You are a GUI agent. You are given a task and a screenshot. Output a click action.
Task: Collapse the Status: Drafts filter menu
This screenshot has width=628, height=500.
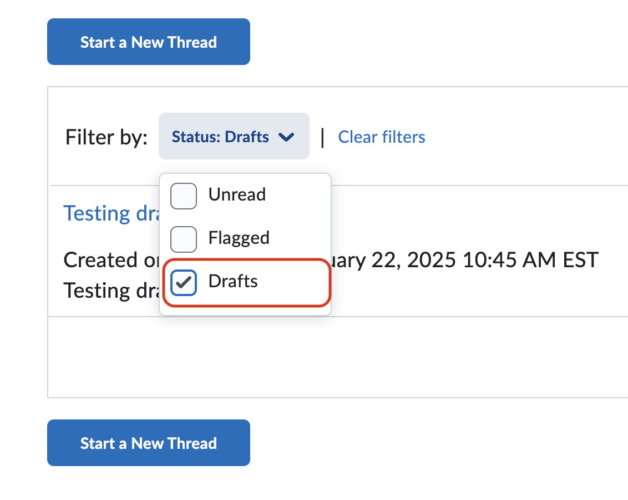pos(234,137)
